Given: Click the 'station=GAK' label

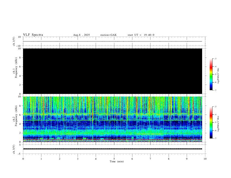Looking at the screenshot, I should [108, 35].
